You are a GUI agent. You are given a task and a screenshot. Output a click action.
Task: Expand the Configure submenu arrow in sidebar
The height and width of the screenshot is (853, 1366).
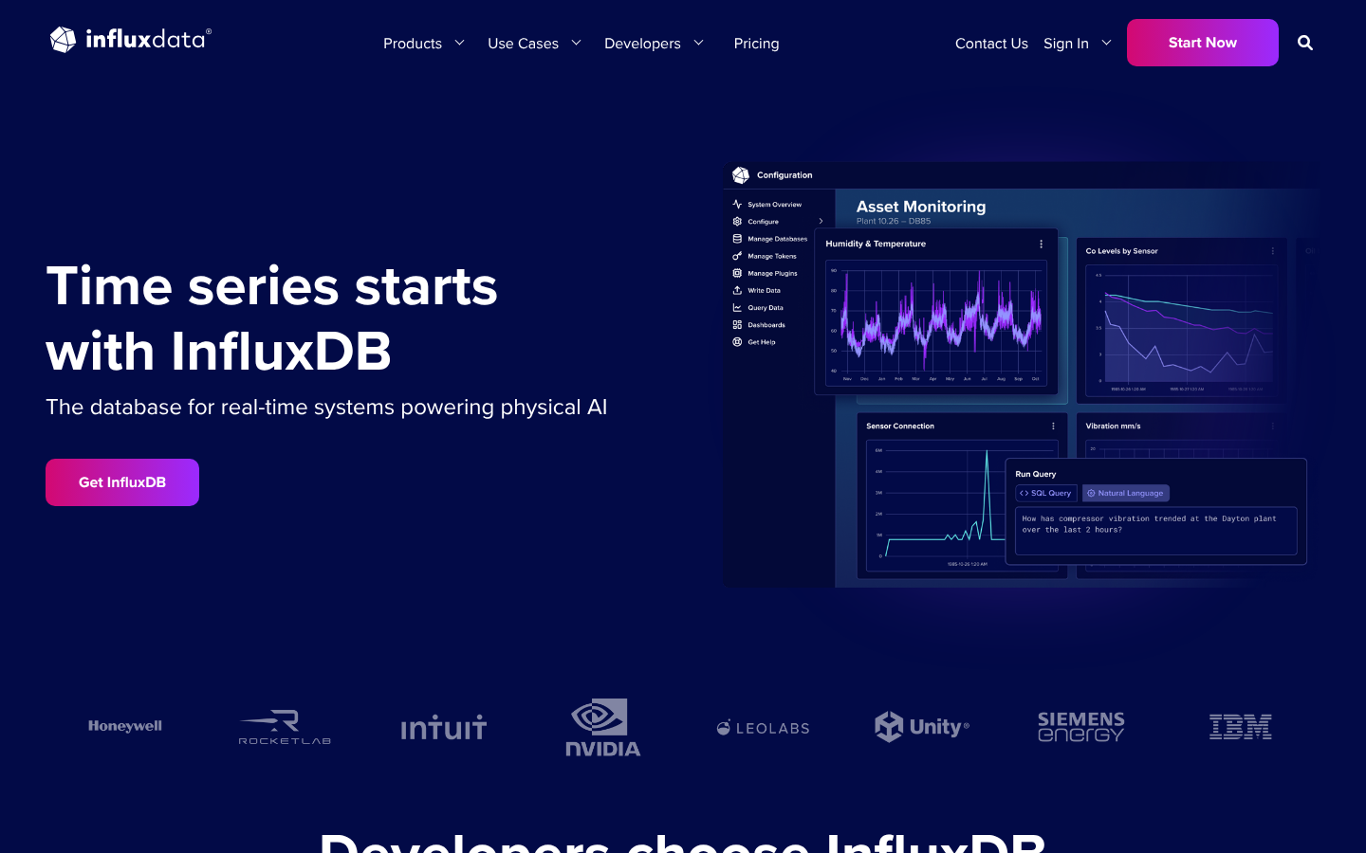pyautogui.click(x=821, y=221)
